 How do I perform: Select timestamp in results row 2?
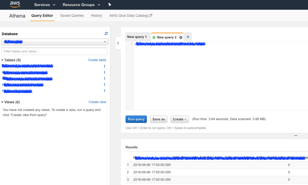click(x=152, y=172)
